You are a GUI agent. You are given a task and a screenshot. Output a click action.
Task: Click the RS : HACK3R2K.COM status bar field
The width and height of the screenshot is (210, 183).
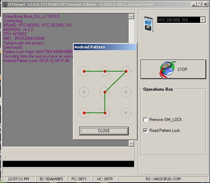(x=163, y=179)
